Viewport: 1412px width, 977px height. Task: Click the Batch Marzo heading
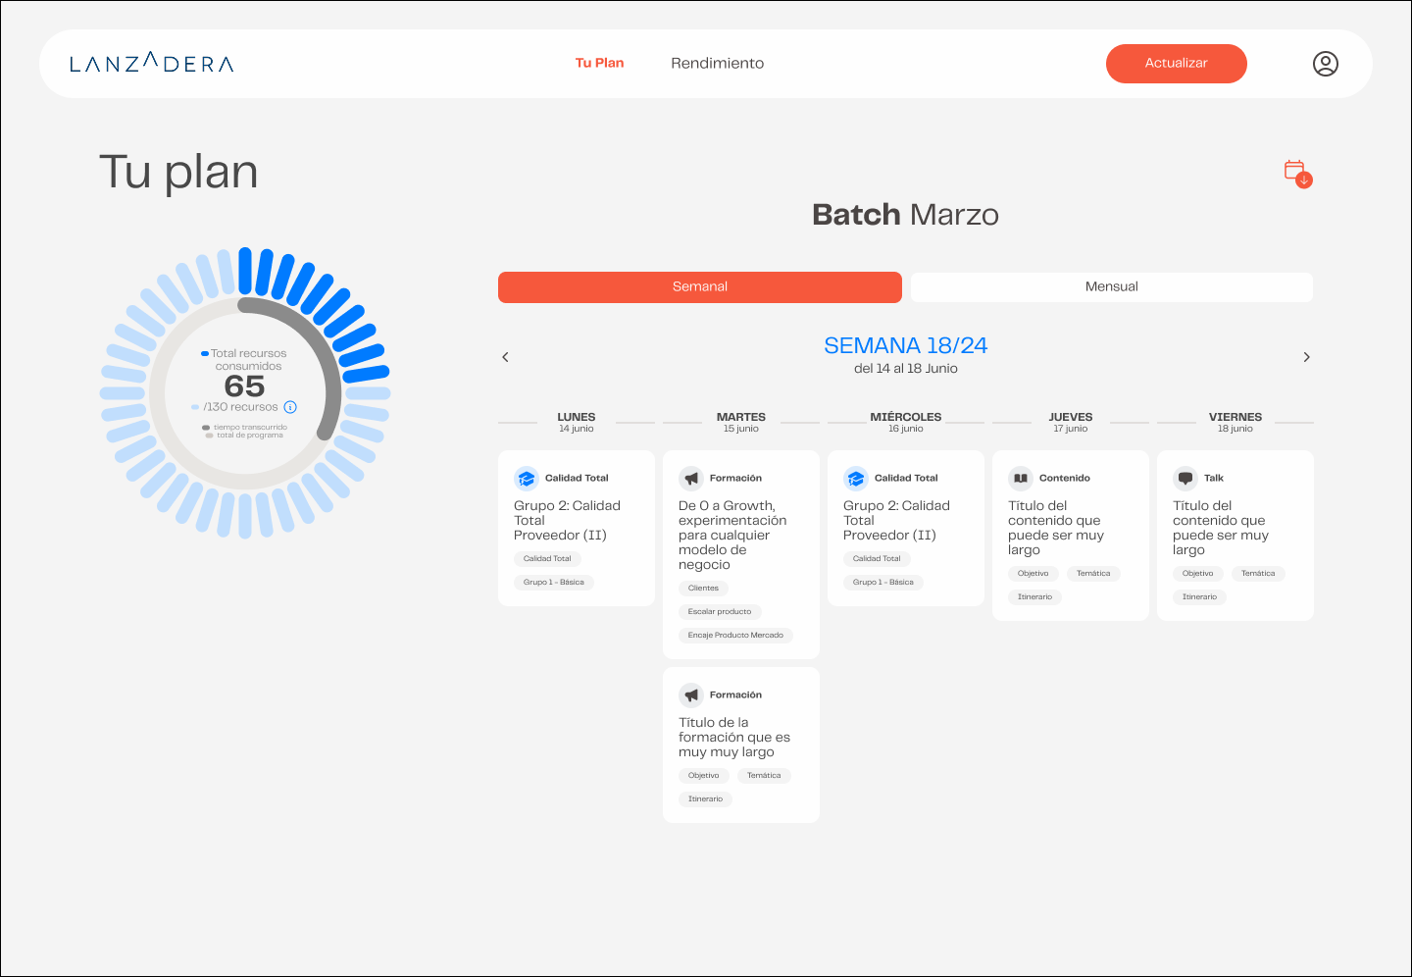(x=906, y=215)
